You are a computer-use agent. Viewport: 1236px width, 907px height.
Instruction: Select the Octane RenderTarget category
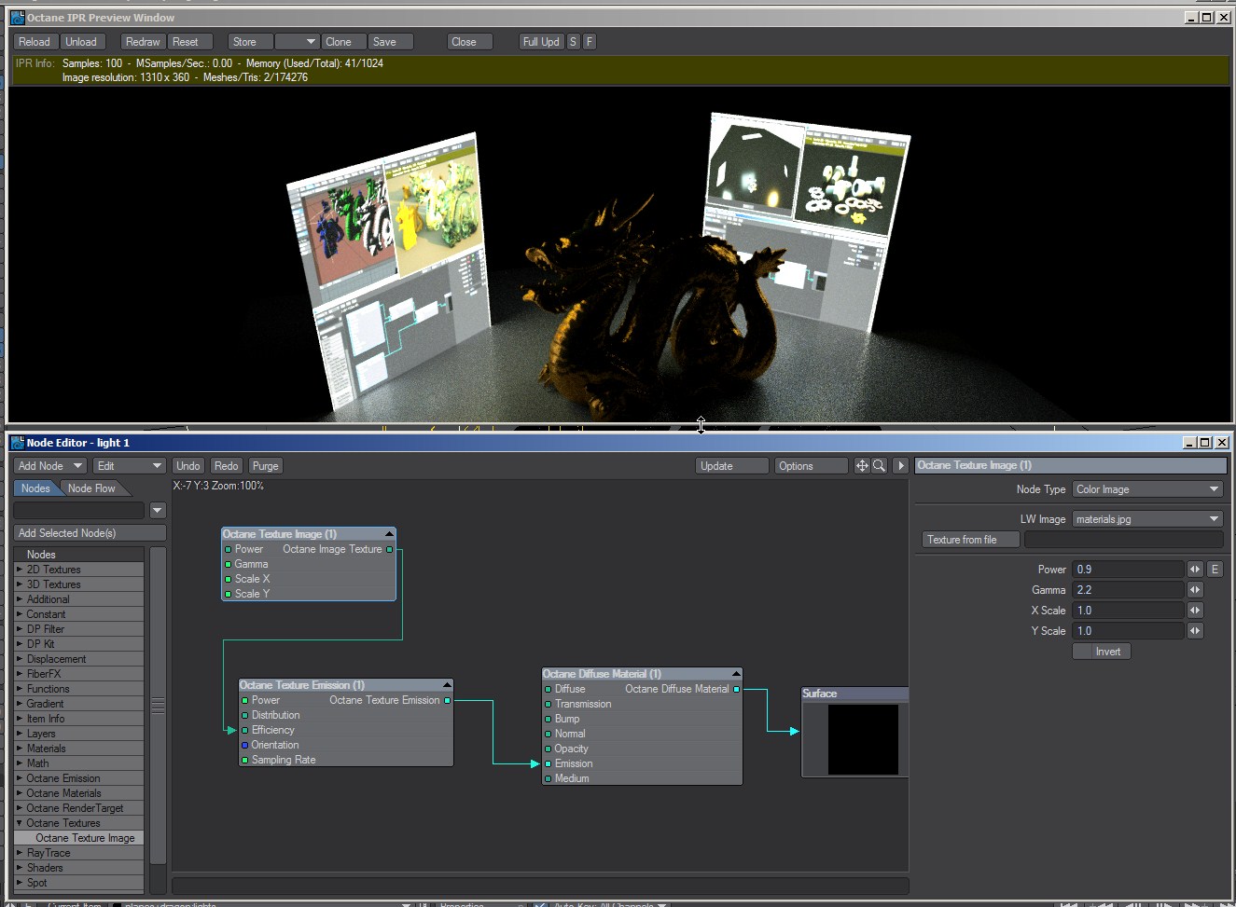(x=79, y=808)
